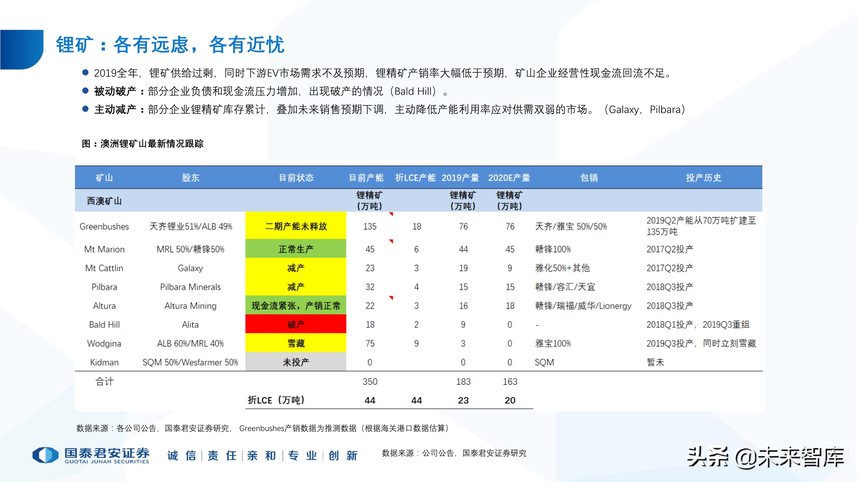Click offtake cell 天齐/雅宝 50%/50%
The width and height of the screenshot is (858, 482).
[x=571, y=227]
